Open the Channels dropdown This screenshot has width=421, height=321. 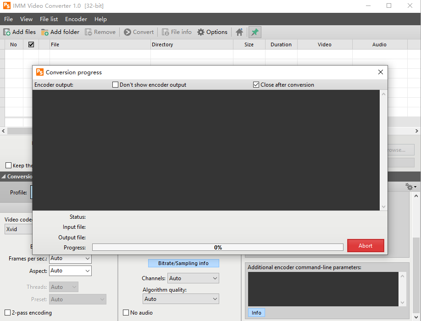pyautogui.click(x=193, y=278)
